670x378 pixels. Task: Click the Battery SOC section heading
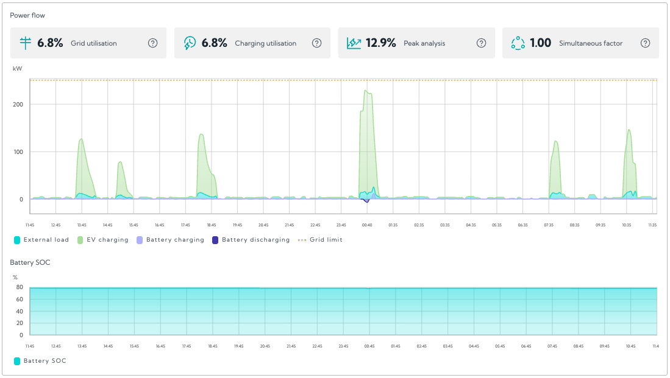click(30, 262)
